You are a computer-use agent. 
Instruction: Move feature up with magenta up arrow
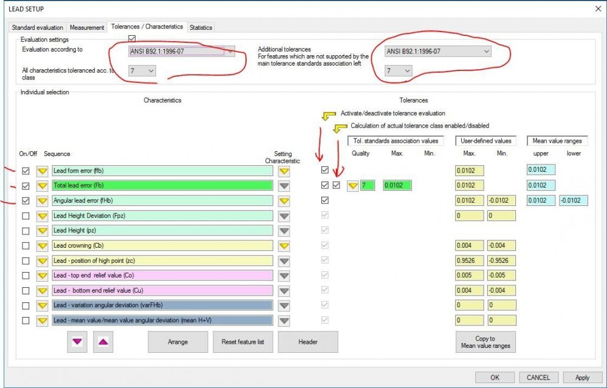click(x=102, y=342)
